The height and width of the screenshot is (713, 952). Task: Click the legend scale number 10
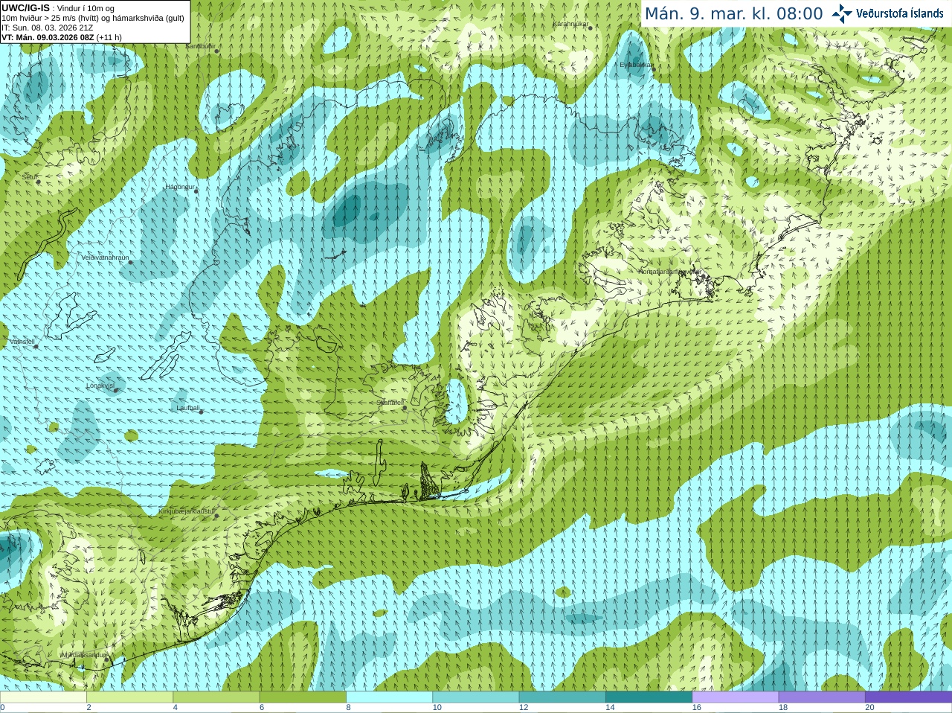point(437,707)
